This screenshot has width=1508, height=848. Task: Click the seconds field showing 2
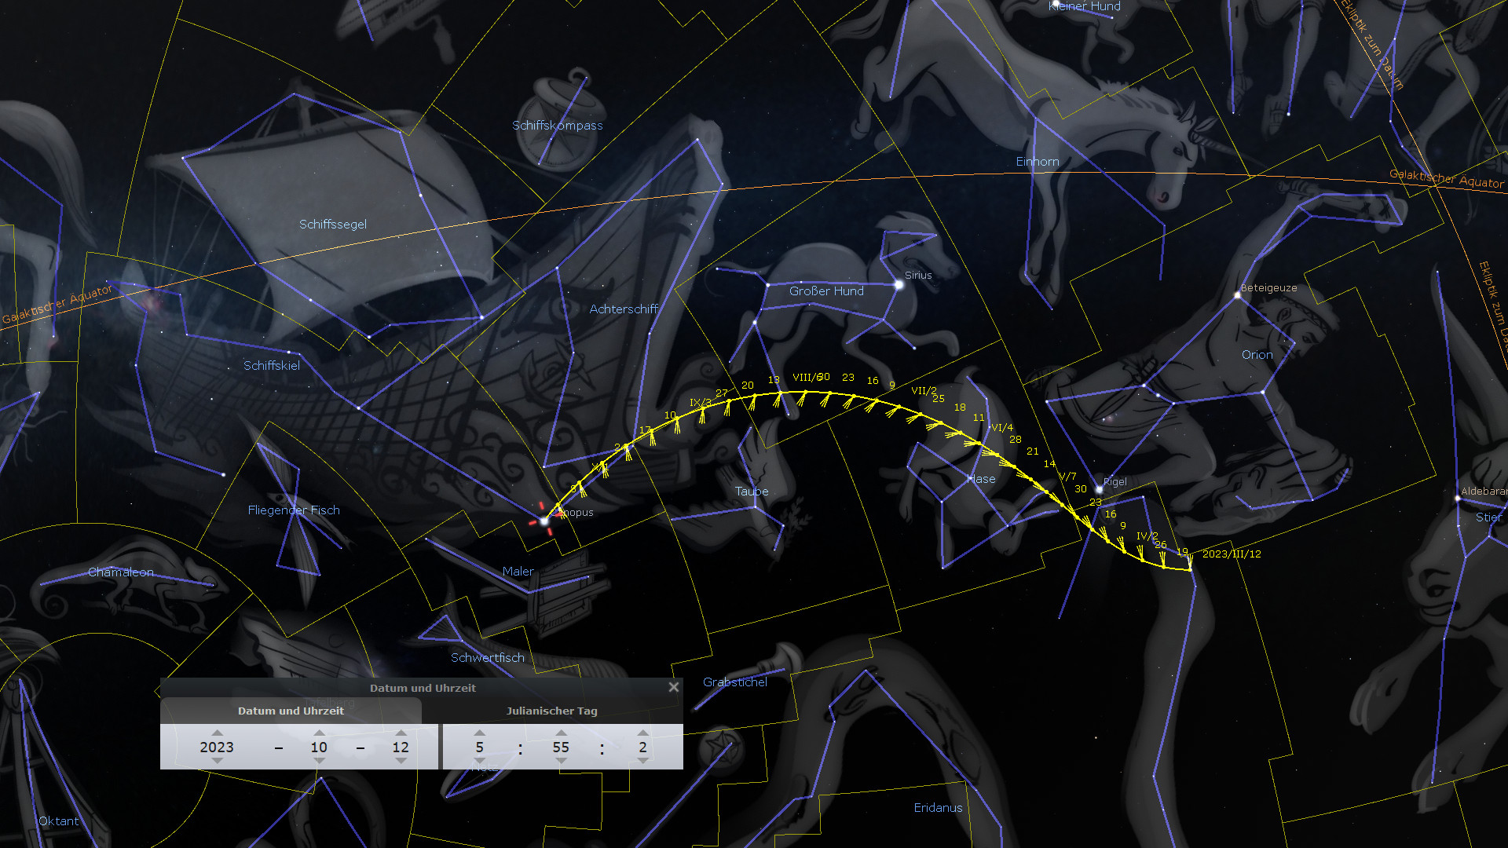tap(642, 747)
